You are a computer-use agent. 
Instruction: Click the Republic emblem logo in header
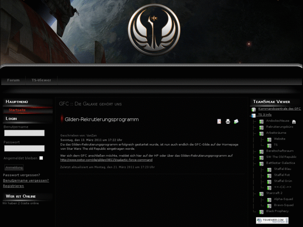tap(154, 30)
